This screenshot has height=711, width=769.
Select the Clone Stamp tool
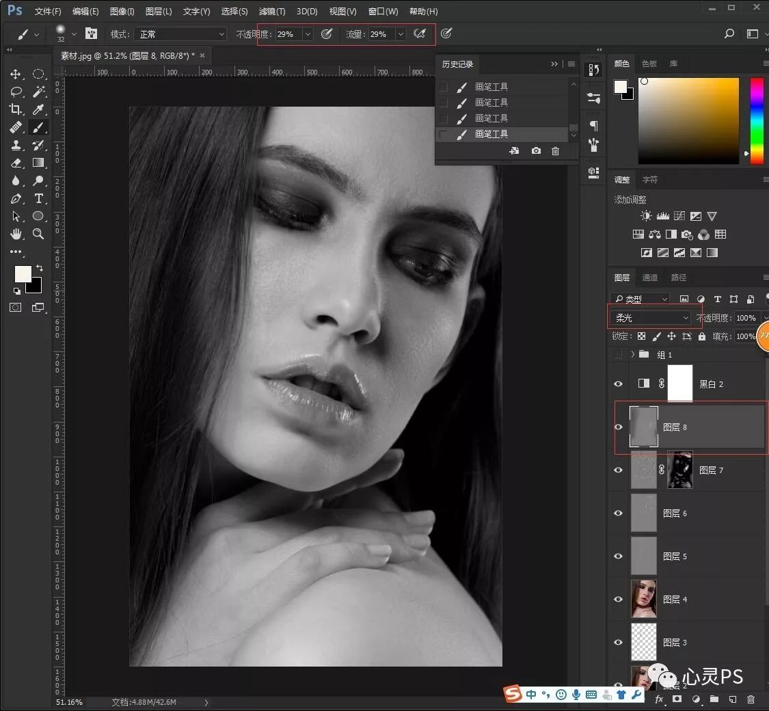(16, 145)
